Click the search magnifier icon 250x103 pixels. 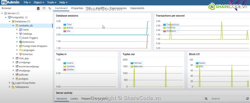[206, 99]
